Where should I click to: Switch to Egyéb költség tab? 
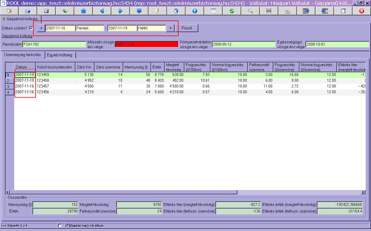click(x=60, y=55)
